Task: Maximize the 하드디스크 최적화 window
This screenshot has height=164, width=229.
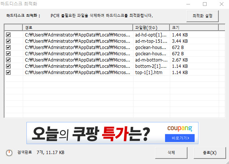Action: tap(205, 4)
